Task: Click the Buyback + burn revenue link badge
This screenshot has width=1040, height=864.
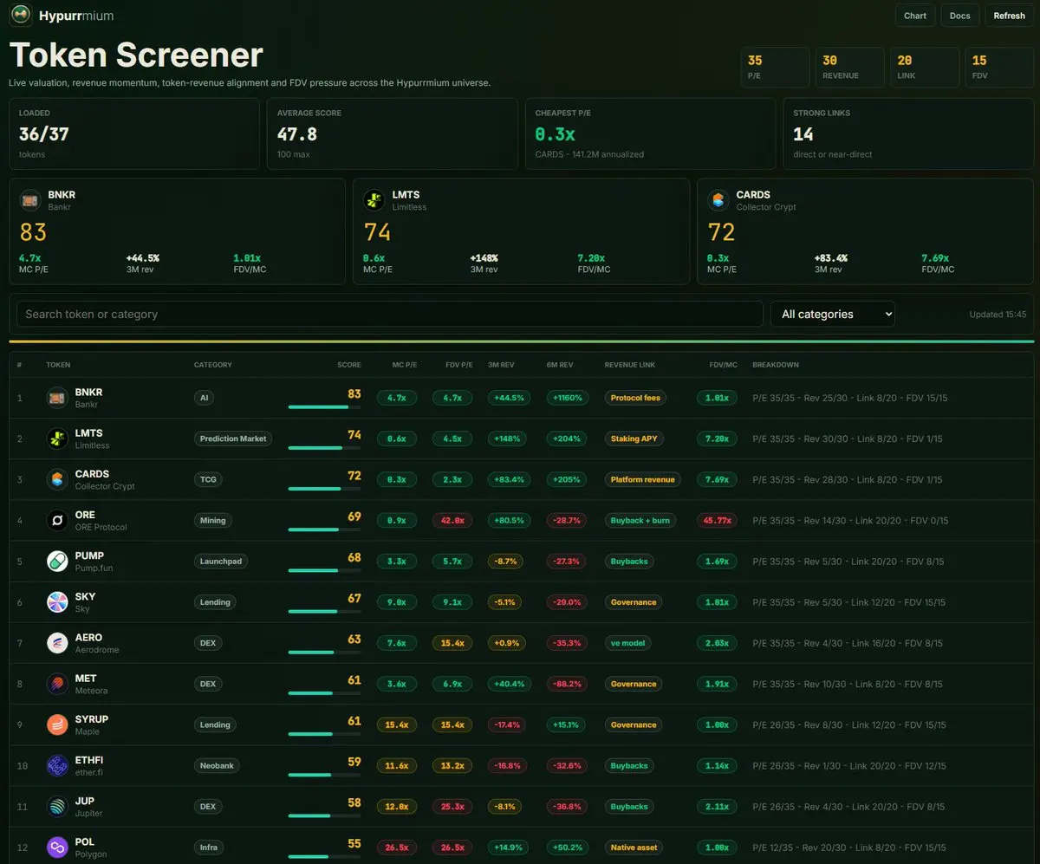Action: pos(640,521)
